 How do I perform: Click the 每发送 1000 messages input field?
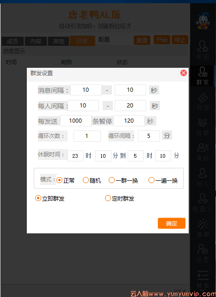click(x=76, y=121)
